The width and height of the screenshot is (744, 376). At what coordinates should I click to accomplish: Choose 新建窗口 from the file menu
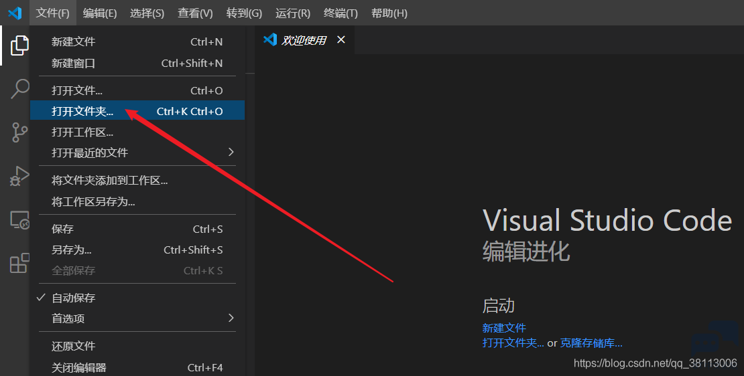click(137, 63)
